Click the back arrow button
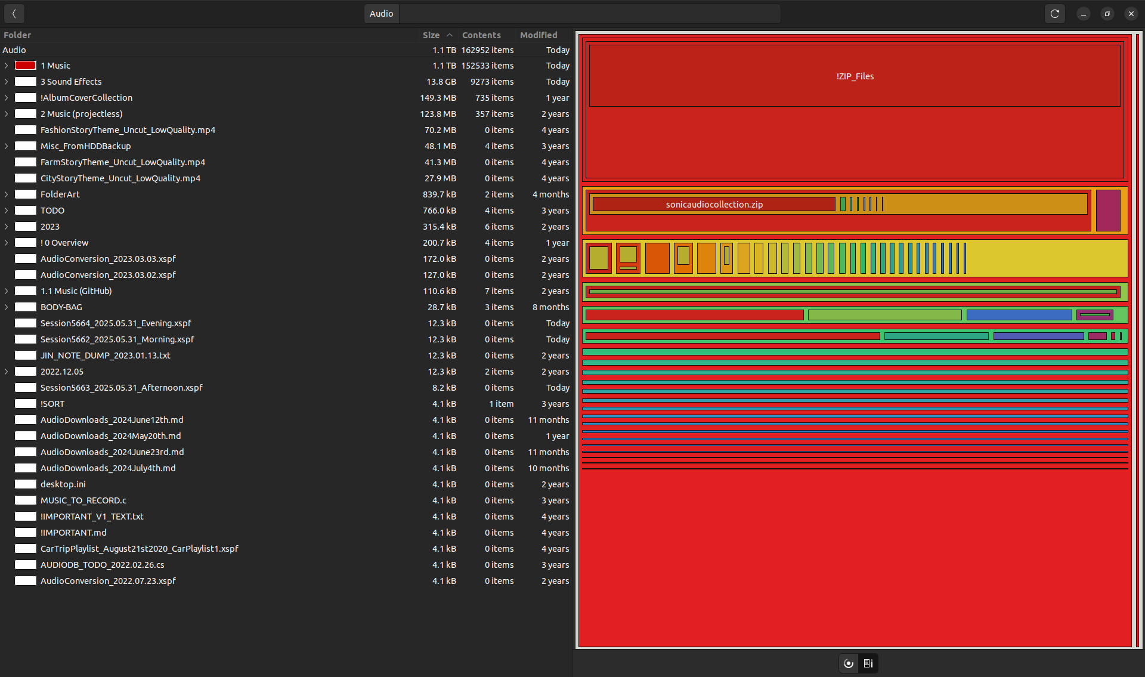Viewport: 1145px width, 677px height. click(x=14, y=14)
